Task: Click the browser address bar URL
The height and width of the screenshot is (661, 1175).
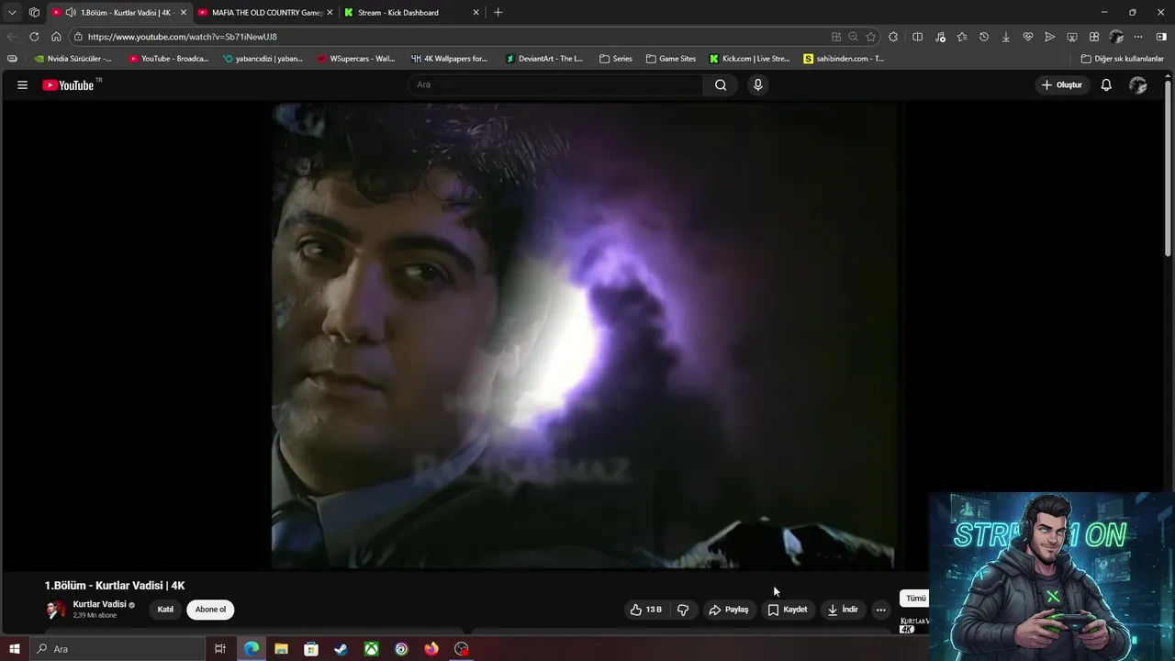Action: point(182,37)
